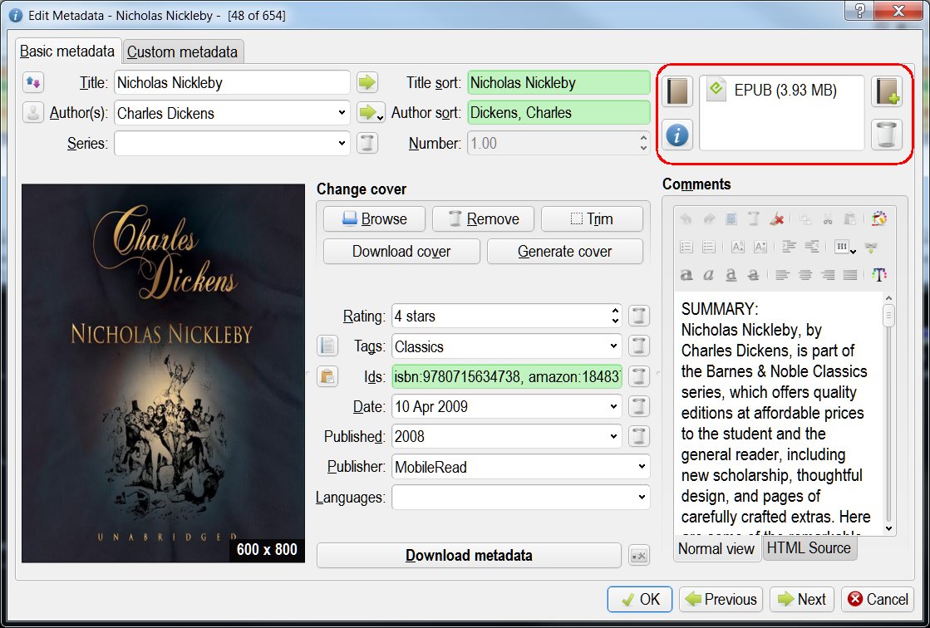
Task: Open the Languages dropdown
Action: click(642, 497)
